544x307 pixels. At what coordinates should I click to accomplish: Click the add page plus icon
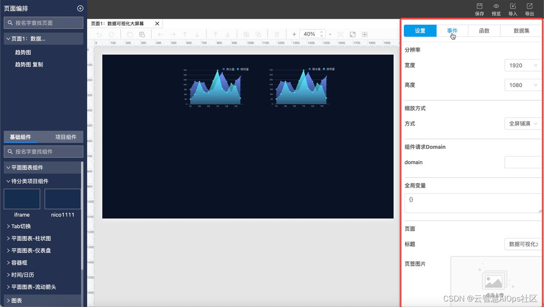[x=80, y=9]
